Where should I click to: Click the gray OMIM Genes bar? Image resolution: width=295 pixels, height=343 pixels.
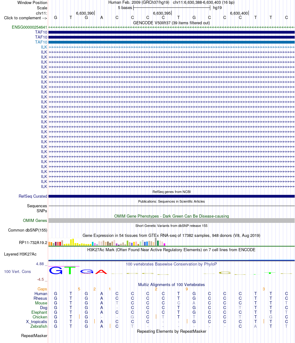pyautogui.click(x=171, y=220)
